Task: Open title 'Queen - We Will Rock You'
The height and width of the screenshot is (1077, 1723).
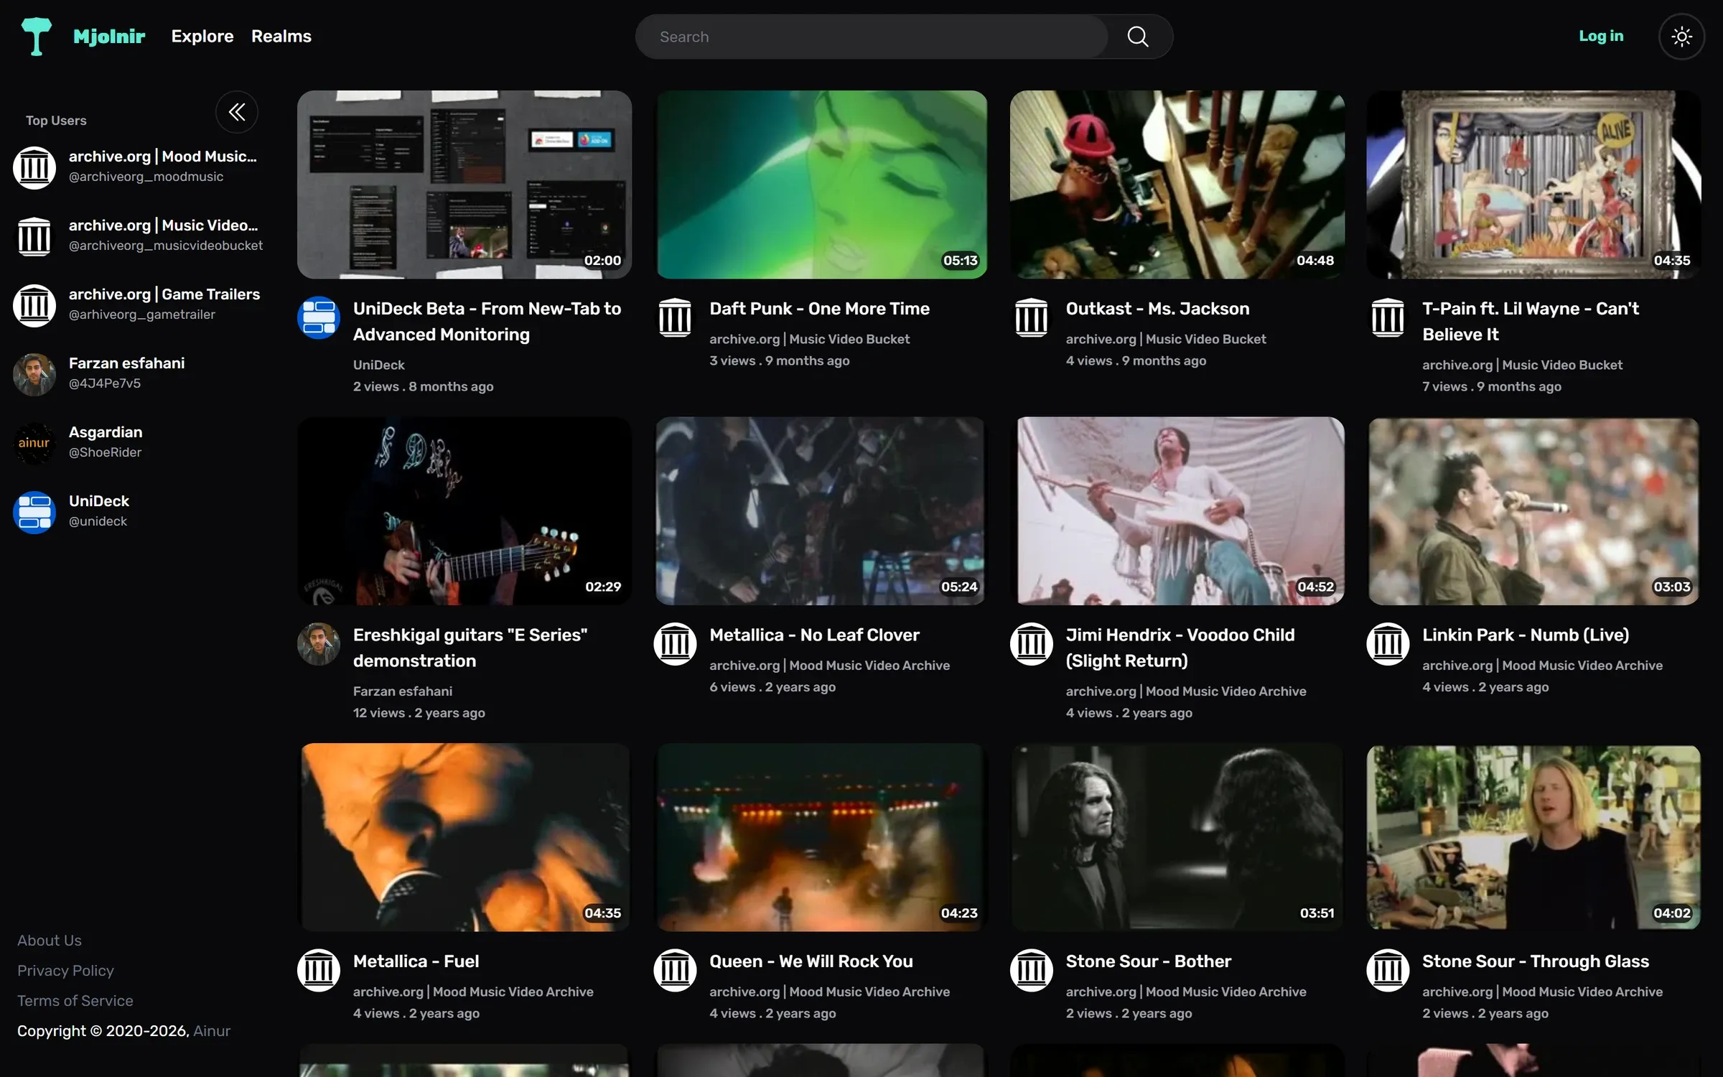Action: coord(811,961)
